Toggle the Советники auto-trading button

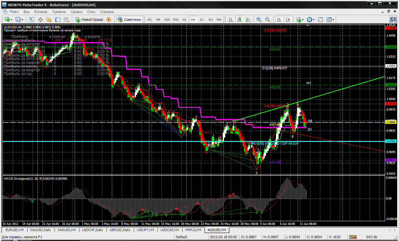(129, 20)
